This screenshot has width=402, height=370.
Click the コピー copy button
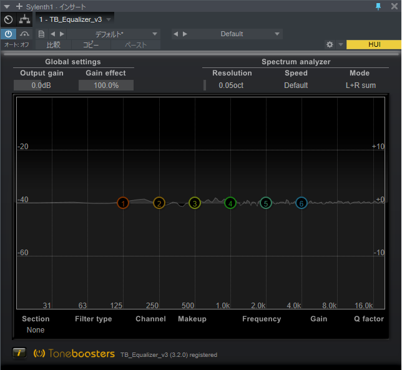(x=91, y=45)
